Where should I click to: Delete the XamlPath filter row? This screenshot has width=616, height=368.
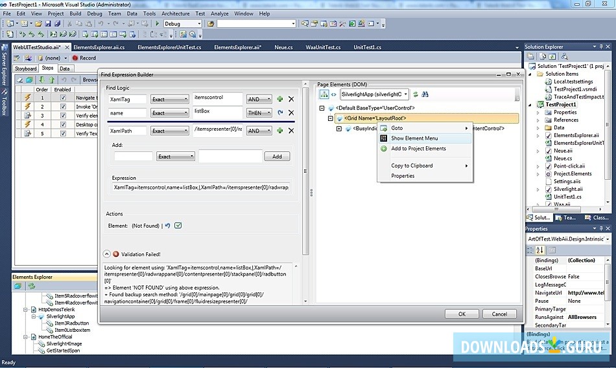(291, 131)
